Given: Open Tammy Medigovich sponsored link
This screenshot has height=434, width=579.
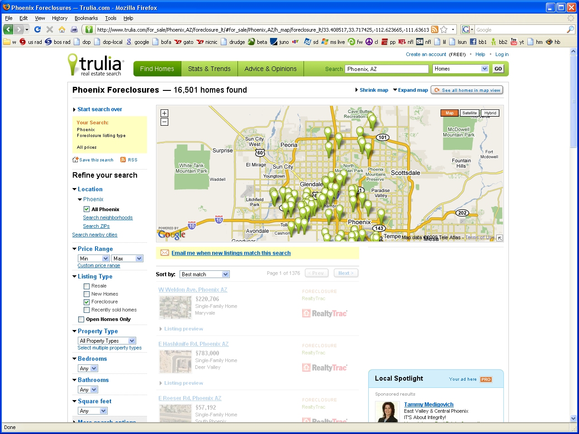Looking at the screenshot, I should pos(429,405).
